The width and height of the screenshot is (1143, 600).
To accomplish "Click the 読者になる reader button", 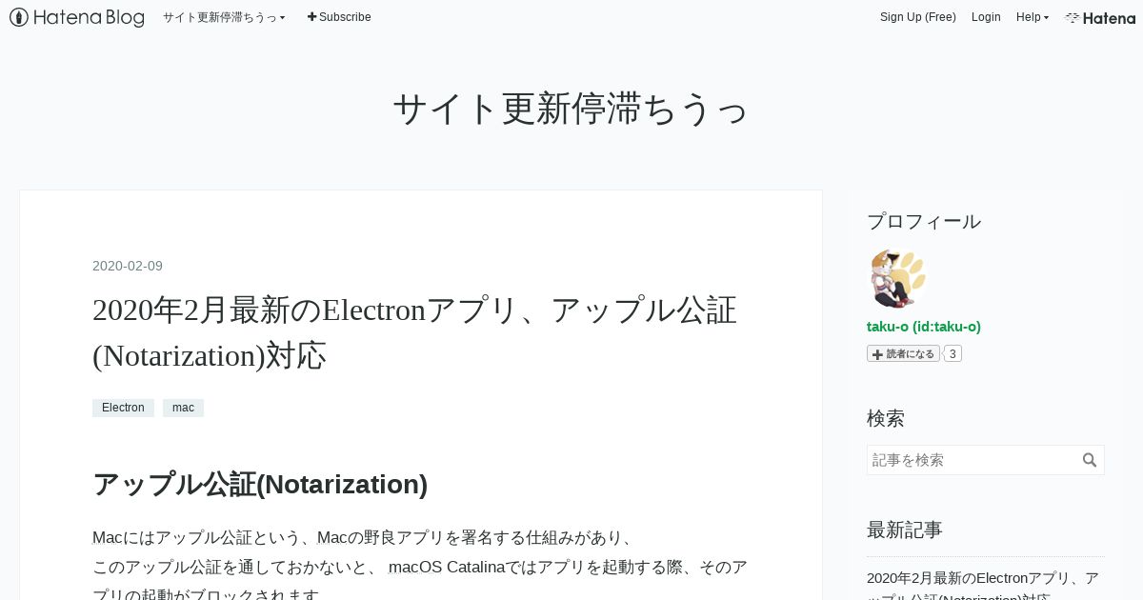I will coord(903,353).
